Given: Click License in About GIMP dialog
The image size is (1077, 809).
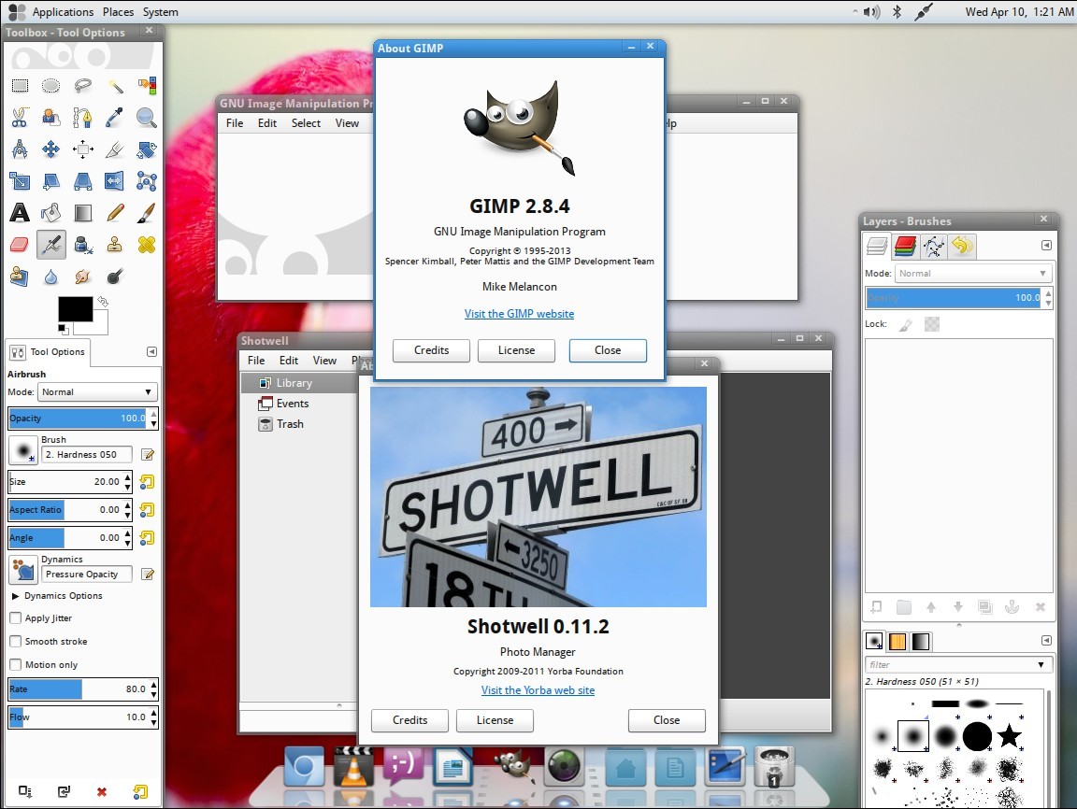Looking at the screenshot, I should pyautogui.click(x=516, y=350).
